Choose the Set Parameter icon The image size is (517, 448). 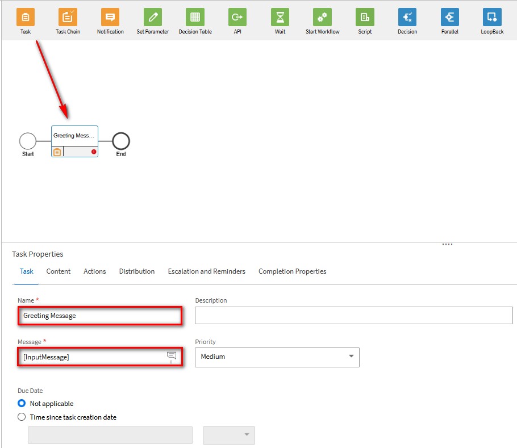click(x=152, y=17)
